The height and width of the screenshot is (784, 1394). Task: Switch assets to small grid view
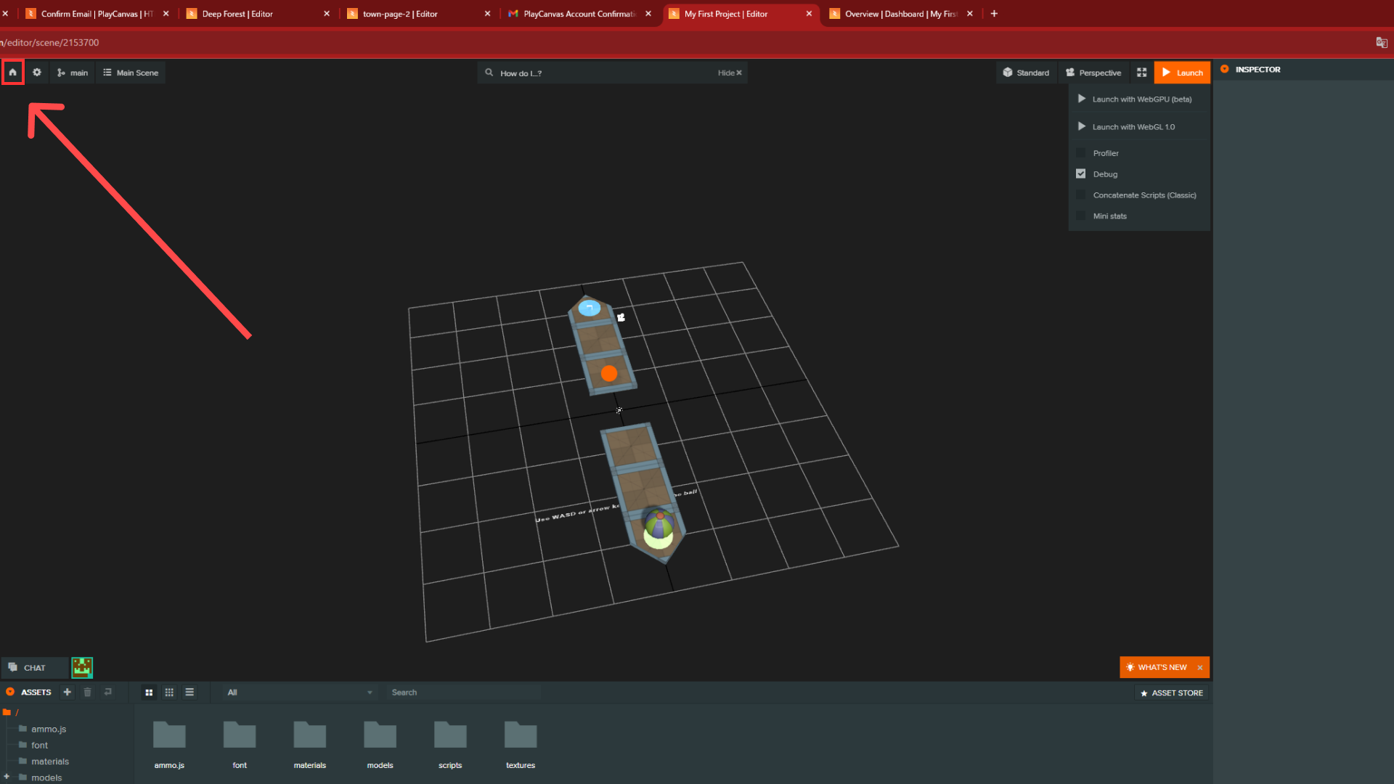click(x=169, y=693)
